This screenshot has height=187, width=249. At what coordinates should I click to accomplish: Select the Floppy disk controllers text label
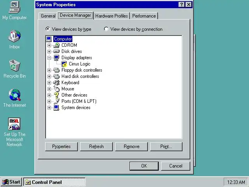pos(82,70)
